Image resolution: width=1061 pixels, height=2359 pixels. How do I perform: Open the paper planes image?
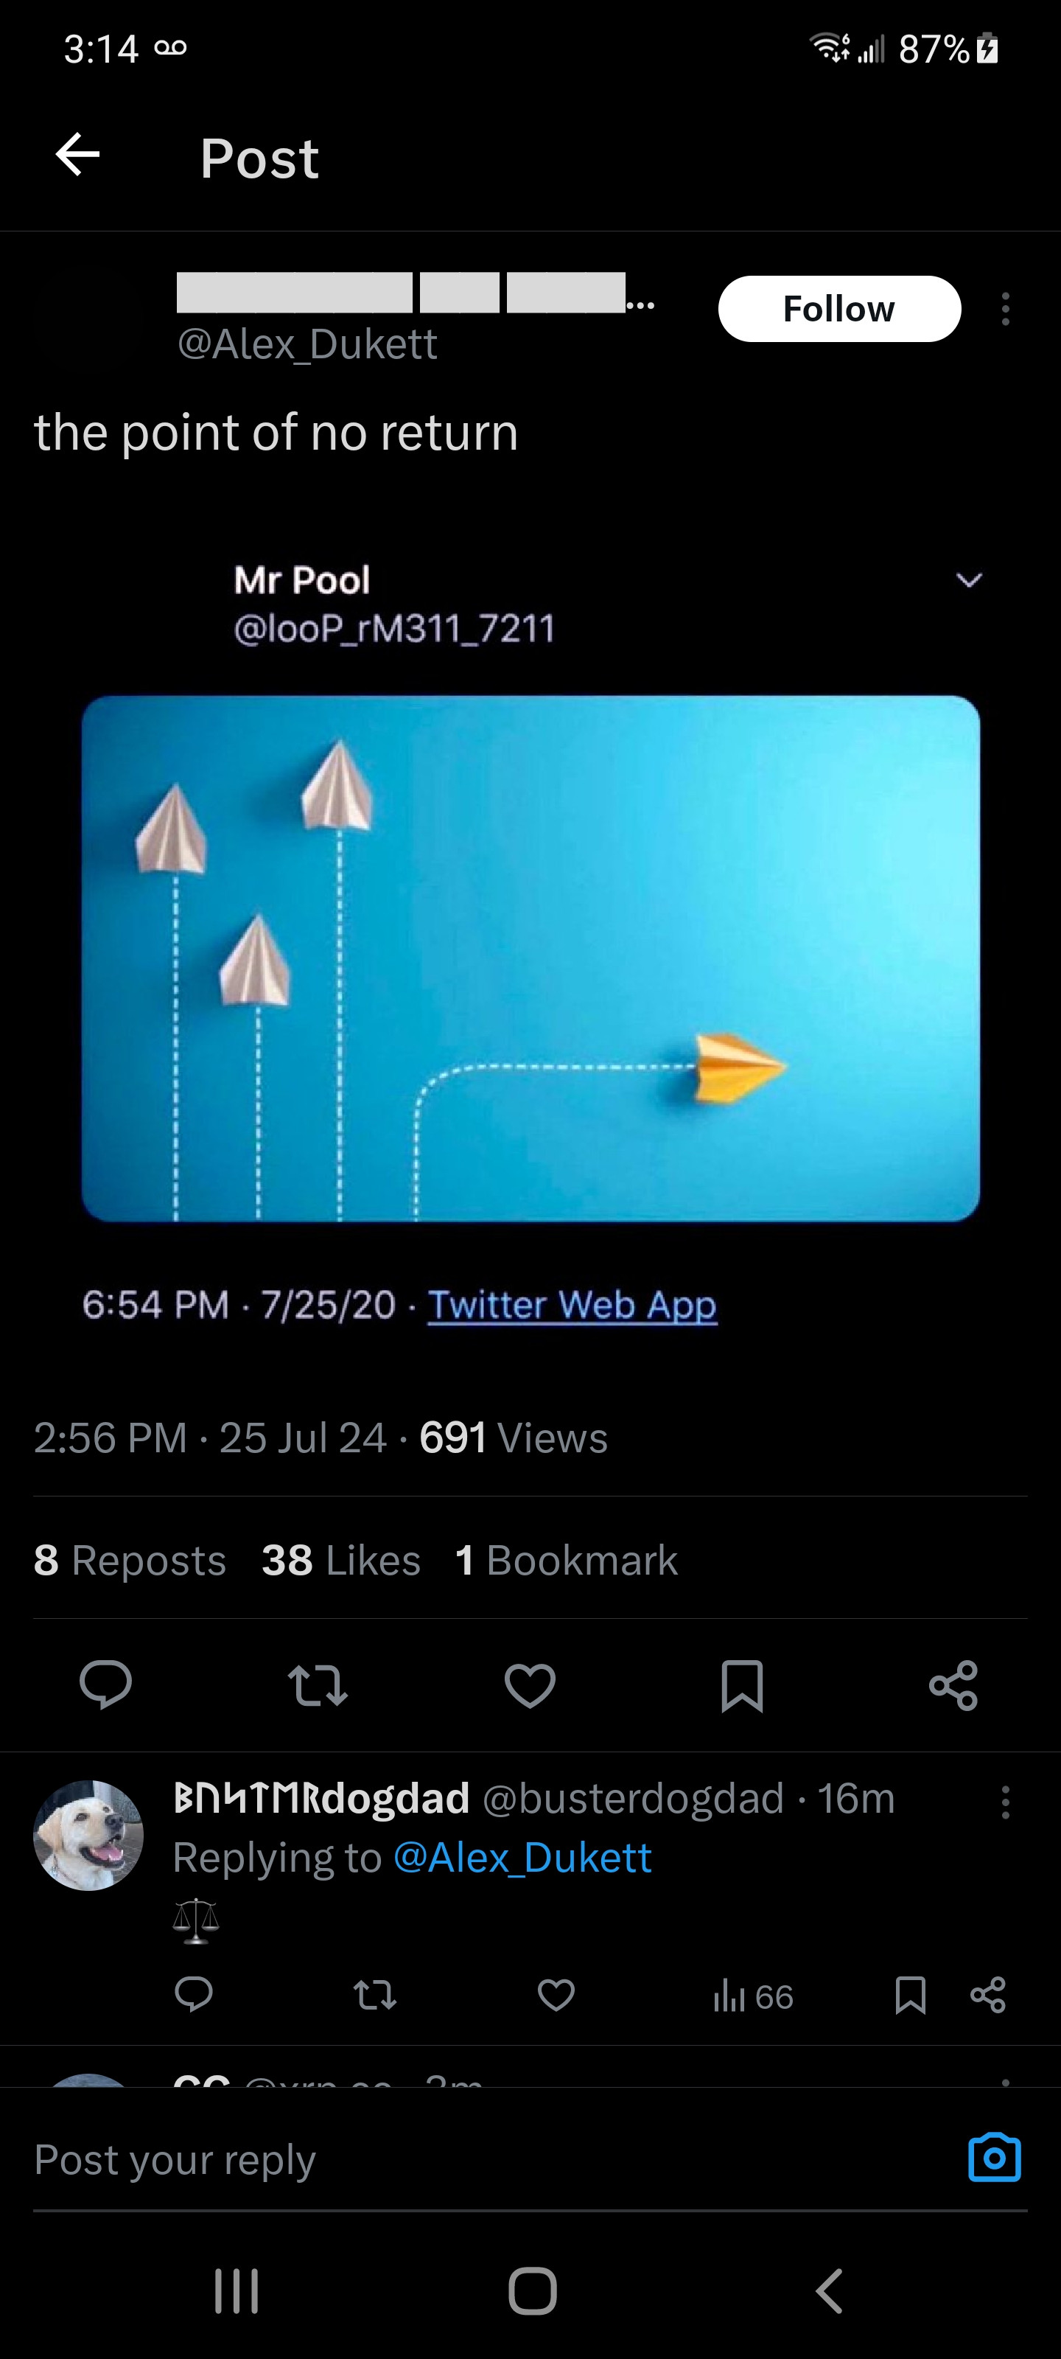click(530, 958)
